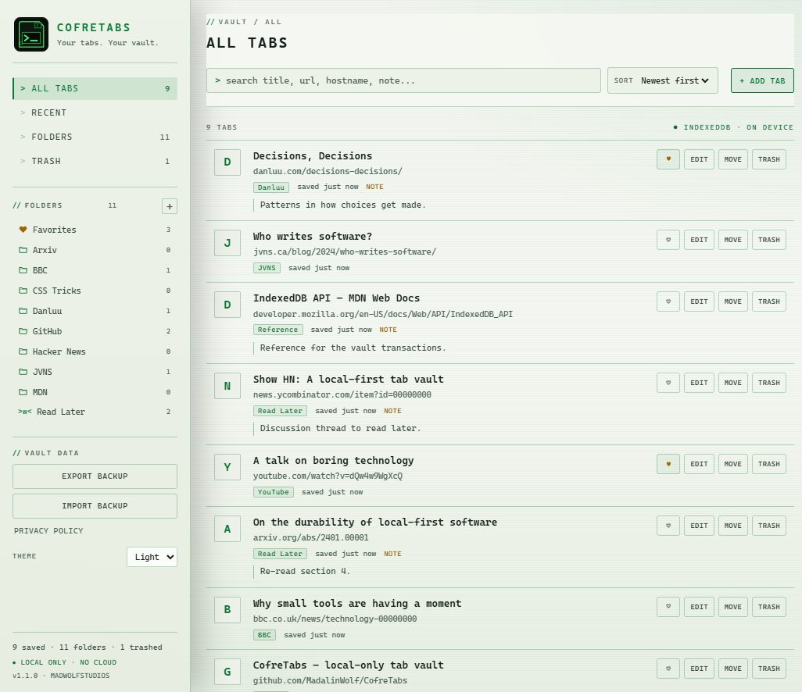Select All Tabs in the sidebar
Image resolution: width=802 pixels, height=692 pixels.
click(95, 88)
